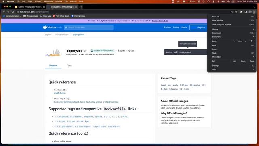This screenshot has width=259, height=146.
Task: Open the Official Images breadcrumb
Action: (x=62, y=34)
